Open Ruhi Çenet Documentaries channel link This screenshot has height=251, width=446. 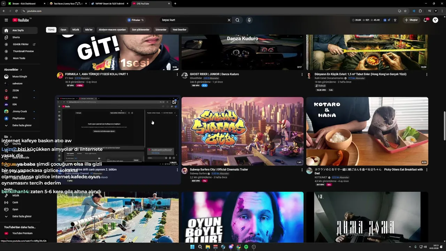pos(329,78)
